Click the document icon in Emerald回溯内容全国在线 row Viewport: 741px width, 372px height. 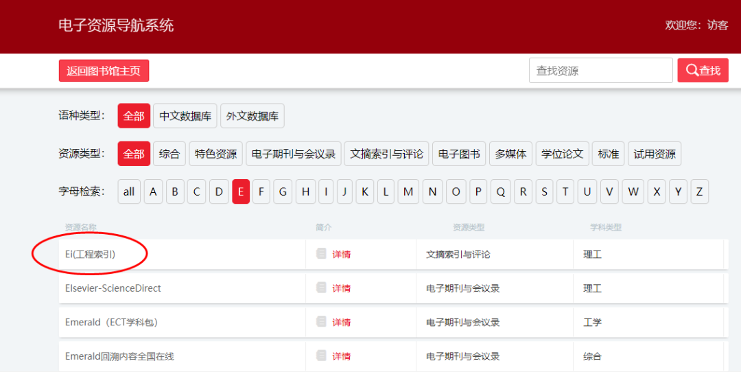pyautogui.click(x=321, y=356)
